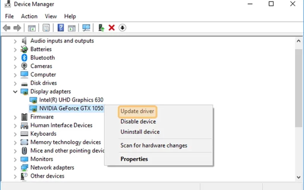Click the vertical scrollbar thumb
The image size is (304, 190).
(299, 88)
